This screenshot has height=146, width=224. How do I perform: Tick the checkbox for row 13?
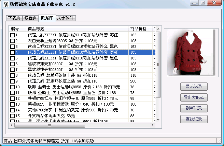tap(12, 104)
